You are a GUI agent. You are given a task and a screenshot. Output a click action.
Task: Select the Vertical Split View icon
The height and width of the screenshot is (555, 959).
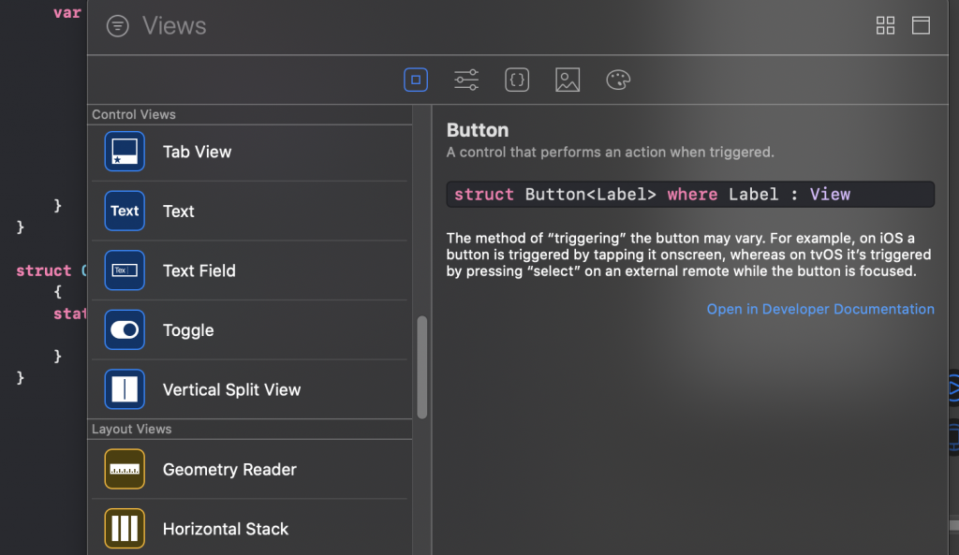click(x=125, y=389)
